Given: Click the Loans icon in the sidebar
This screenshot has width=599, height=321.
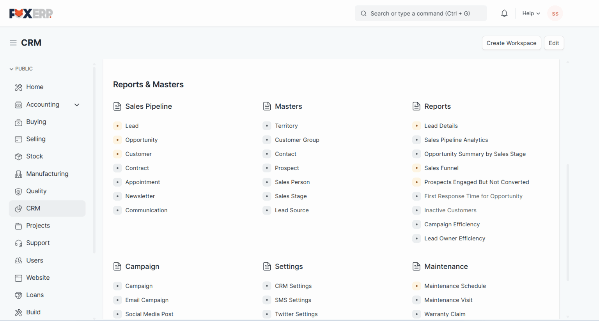Looking at the screenshot, I should coord(18,295).
